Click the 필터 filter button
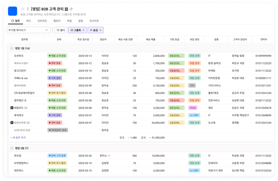 (61, 30)
